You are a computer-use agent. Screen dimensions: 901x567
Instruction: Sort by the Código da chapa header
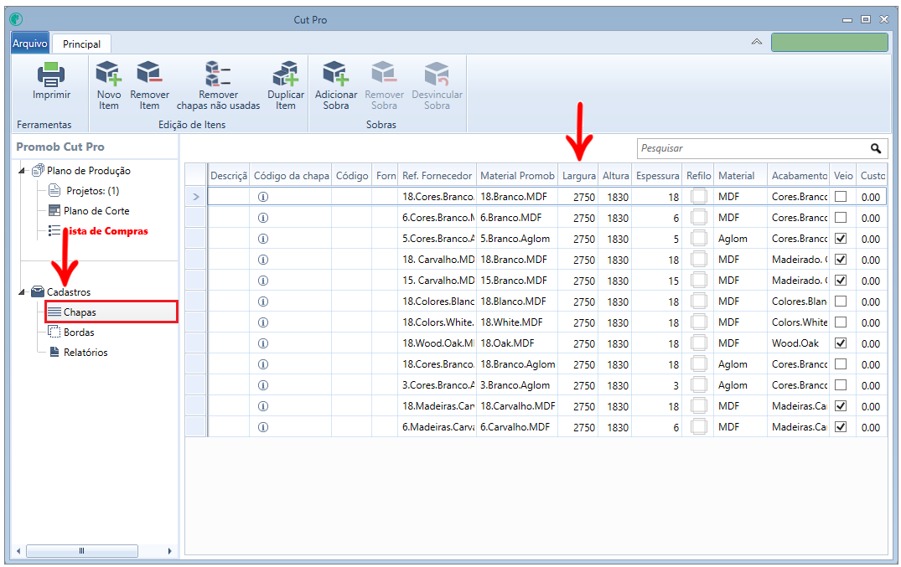pos(292,176)
